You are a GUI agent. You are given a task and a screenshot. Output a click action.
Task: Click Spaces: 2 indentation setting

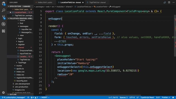click(x=123, y=98)
